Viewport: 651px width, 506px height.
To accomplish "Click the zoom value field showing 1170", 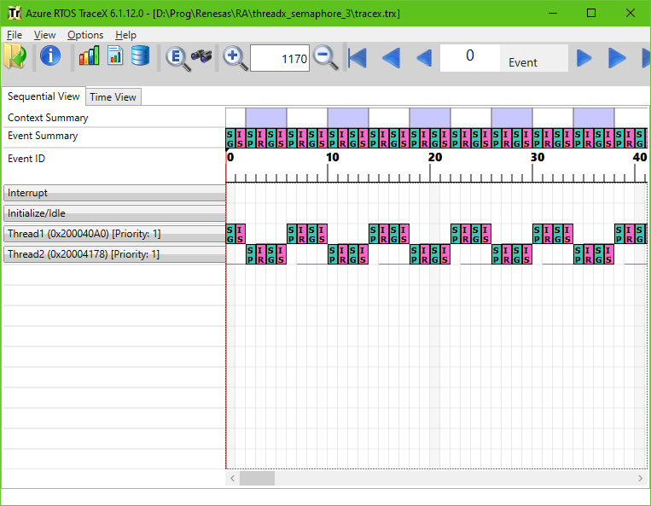I will pos(280,58).
